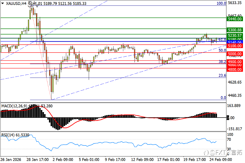Click the 24 Feb 09:00 time label
The width and height of the screenshot is (245, 163).
221,160
